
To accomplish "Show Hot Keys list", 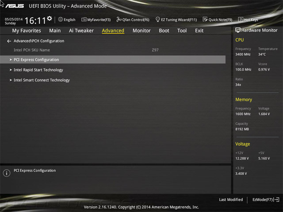I will click(x=251, y=19).
